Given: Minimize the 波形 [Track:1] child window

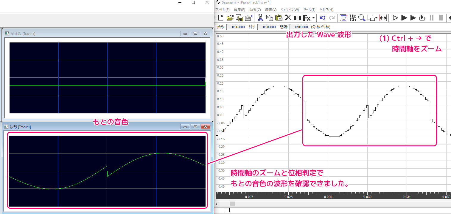Looking at the screenshot, I should coord(185,127).
